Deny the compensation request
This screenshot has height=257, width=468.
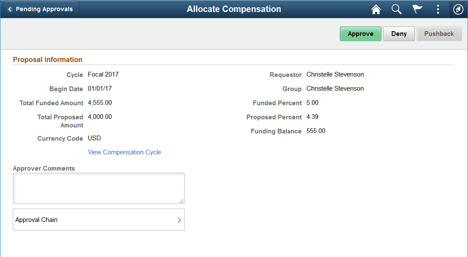tap(399, 33)
